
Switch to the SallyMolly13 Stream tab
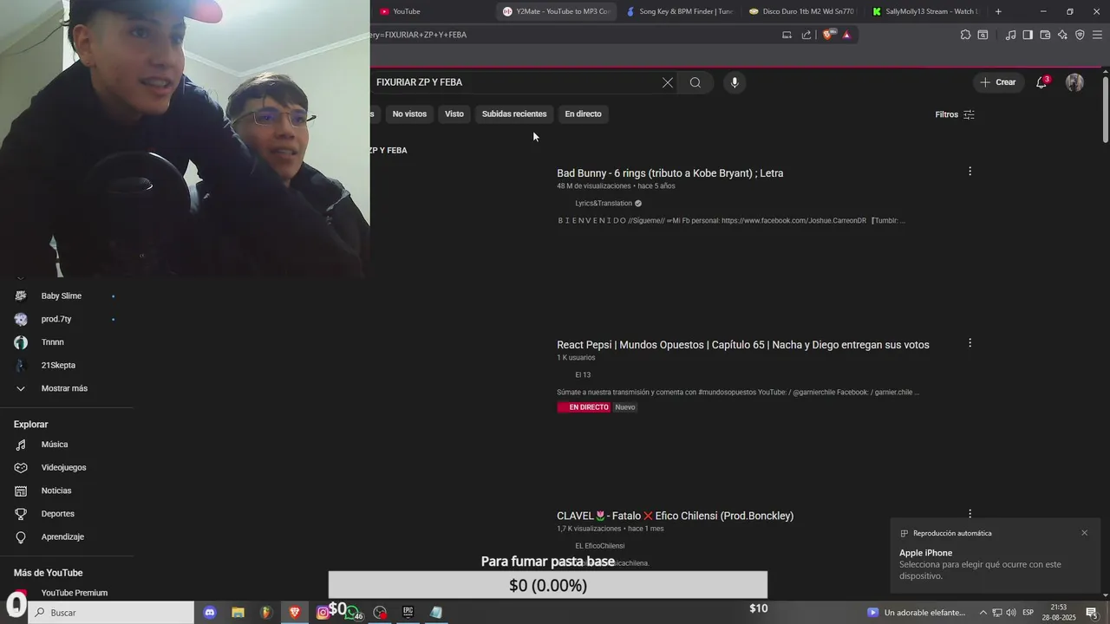point(924,11)
